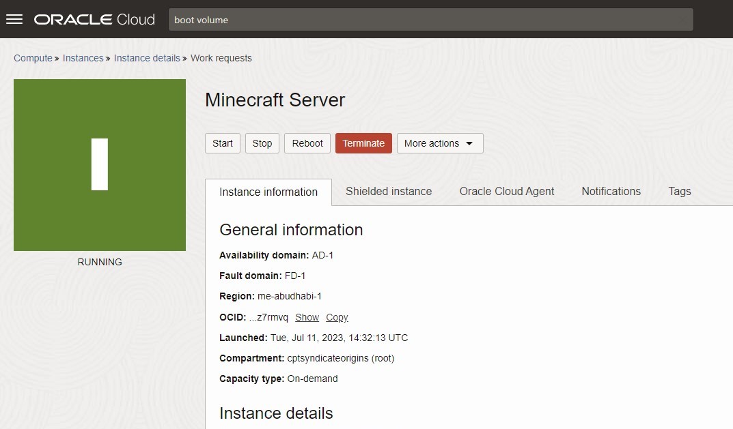Viewport: 733px width, 429px height.
Task: Navigate to the Instances breadcrumb
Action: point(83,58)
